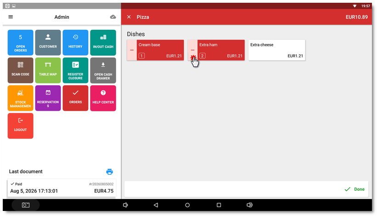The height and width of the screenshot is (216, 377).
Task: Open the Reservations tile
Action: tap(48, 98)
